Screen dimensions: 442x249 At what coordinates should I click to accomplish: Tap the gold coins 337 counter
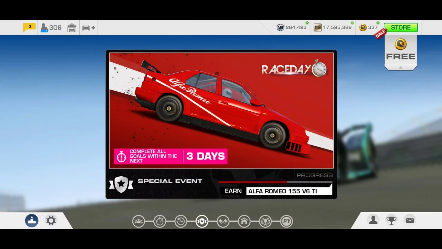[368, 27]
